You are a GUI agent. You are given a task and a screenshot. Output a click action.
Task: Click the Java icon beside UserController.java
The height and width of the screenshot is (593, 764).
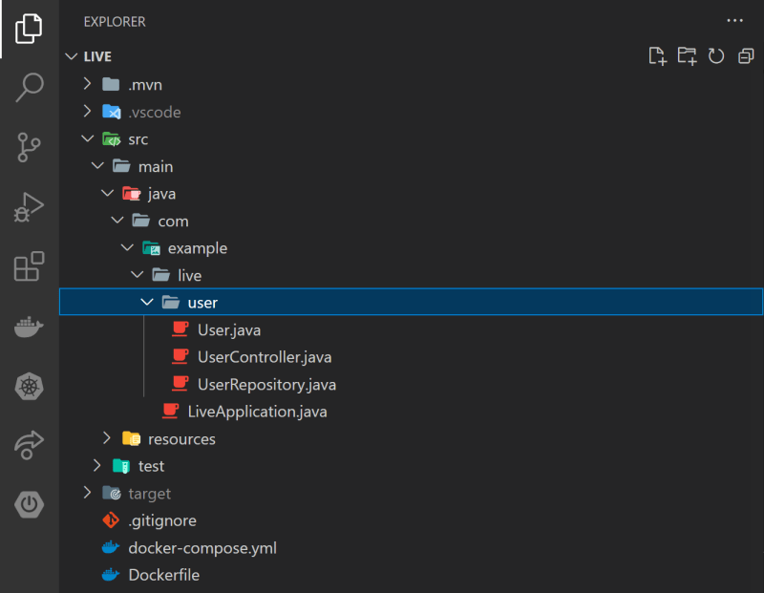(x=180, y=357)
